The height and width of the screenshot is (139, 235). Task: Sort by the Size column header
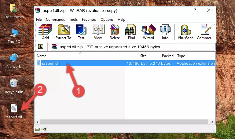pos(137,56)
